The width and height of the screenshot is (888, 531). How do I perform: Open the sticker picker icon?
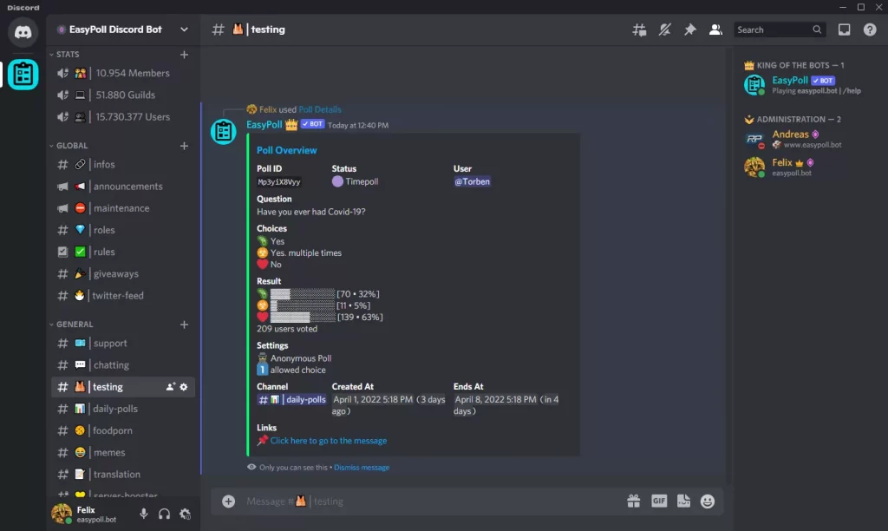683,501
